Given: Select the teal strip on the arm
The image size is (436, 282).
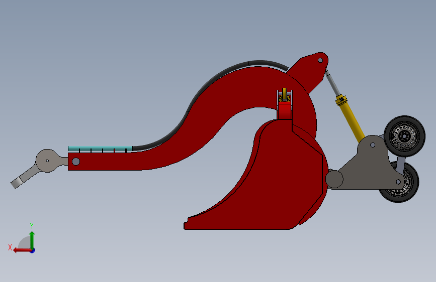Looking at the screenshot, I should [x=100, y=149].
